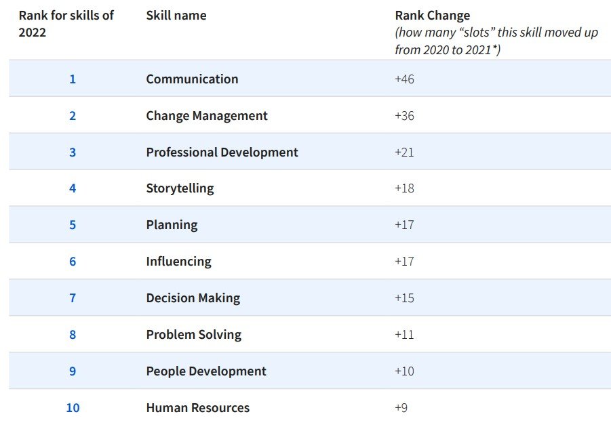Click the rank number 2 link
The image size is (611, 431).
(x=73, y=116)
